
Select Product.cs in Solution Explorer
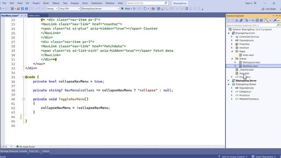point(244,95)
